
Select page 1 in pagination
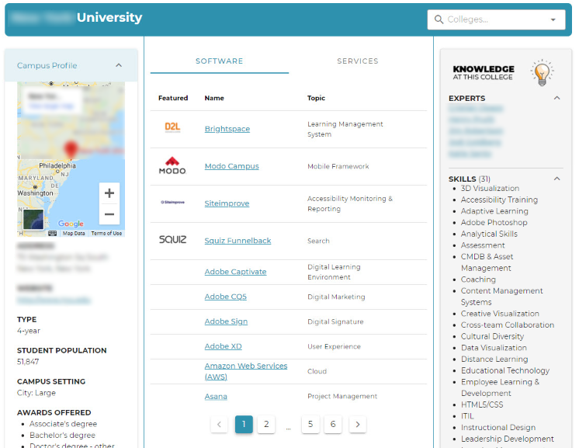pyautogui.click(x=244, y=425)
